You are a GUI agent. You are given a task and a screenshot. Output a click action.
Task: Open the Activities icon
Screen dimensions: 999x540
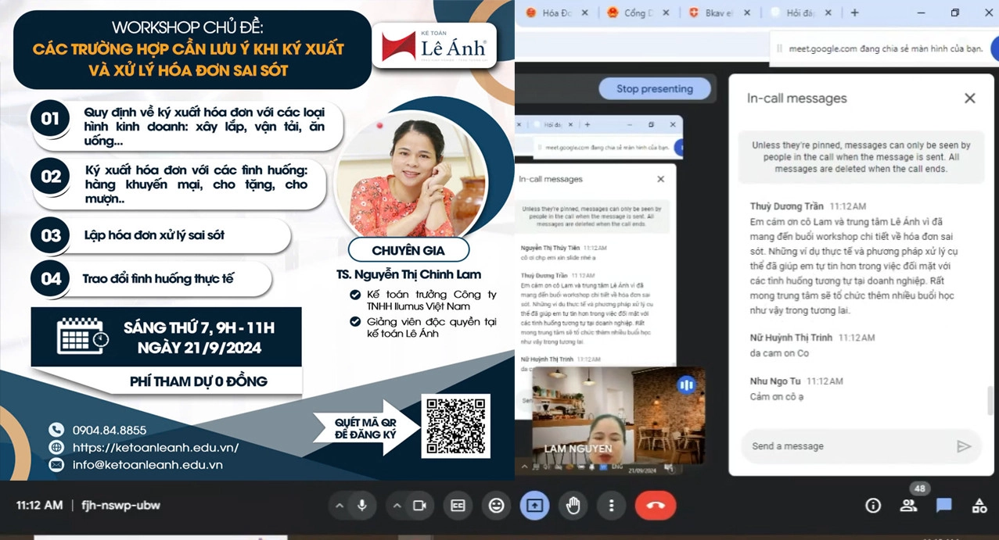[x=979, y=506]
